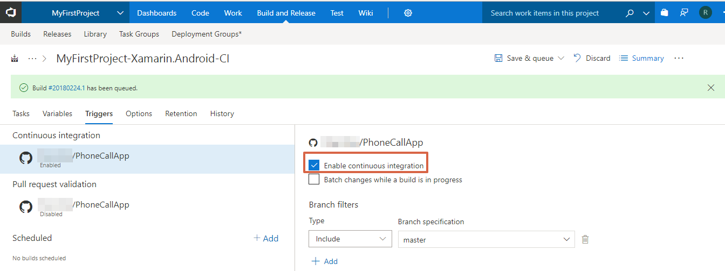Screen dimensions: 725x271
Task: Click the Pull request validation heading
Action: (54, 184)
